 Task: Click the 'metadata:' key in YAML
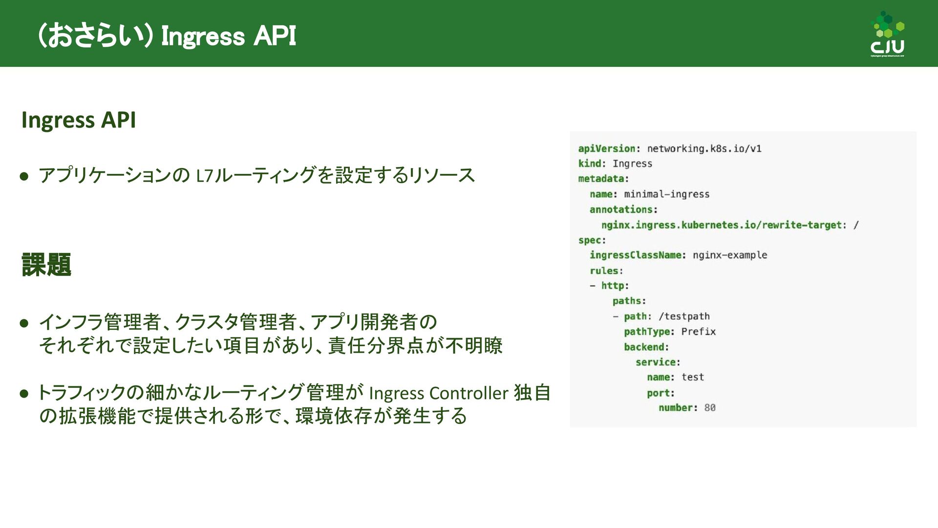pos(603,179)
